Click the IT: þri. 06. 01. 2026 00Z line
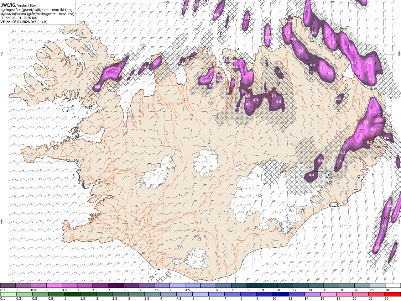Image resolution: width=401 pixels, height=301 pixels. (x=19, y=18)
